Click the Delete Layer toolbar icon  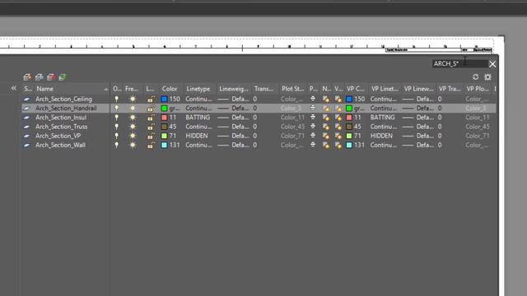(x=51, y=77)
